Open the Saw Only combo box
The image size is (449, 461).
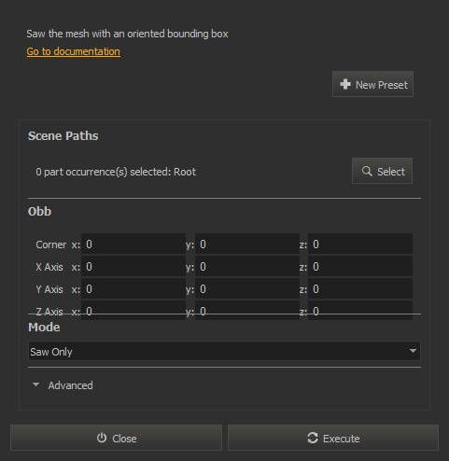click(224, 351)
